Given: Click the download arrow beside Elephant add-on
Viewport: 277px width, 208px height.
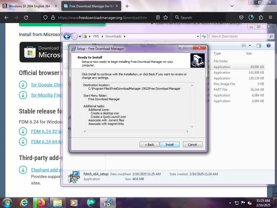Looking at the screenshot, I should (23, 170).
